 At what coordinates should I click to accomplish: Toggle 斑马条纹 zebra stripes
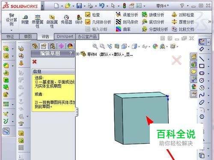(x=127, y=22)
